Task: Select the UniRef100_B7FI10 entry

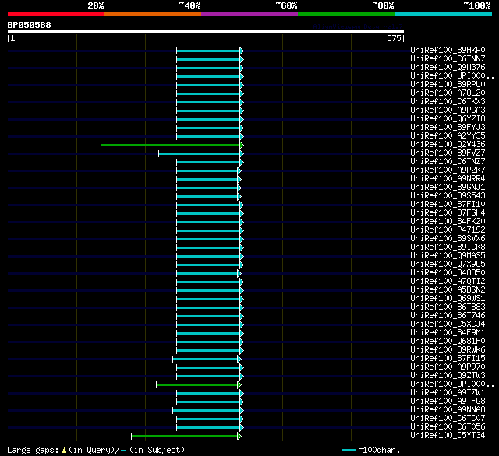Action: click(x=448, y=205)
